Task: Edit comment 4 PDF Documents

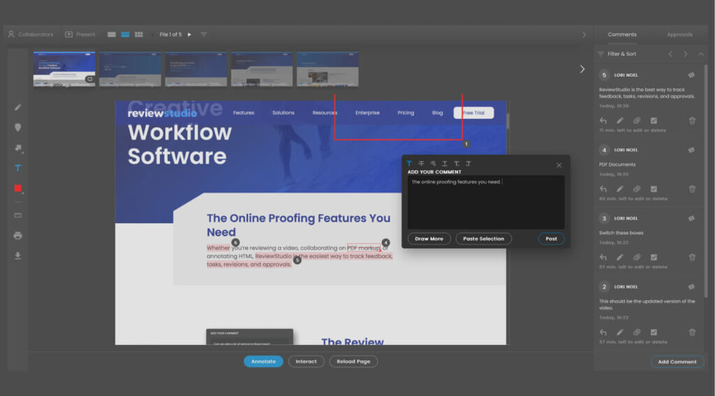Action: click(620, 189)
